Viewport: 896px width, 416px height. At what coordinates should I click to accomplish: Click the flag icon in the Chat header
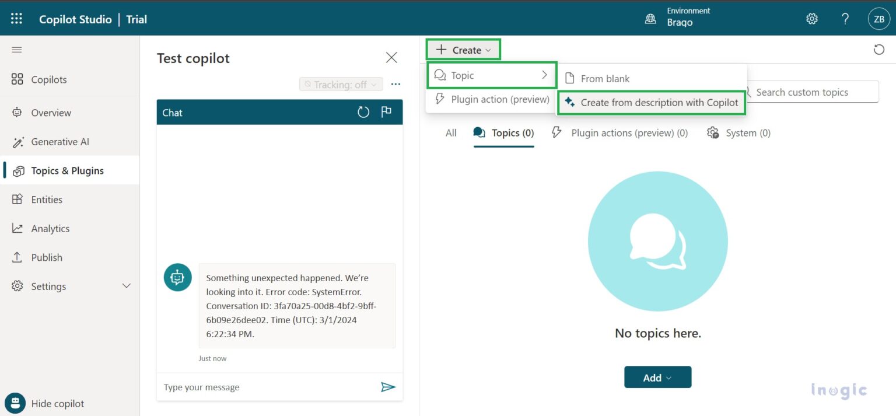(386, 112)
